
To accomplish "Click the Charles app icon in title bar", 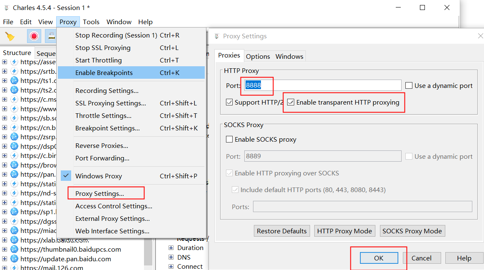I will tap(6, 8).
